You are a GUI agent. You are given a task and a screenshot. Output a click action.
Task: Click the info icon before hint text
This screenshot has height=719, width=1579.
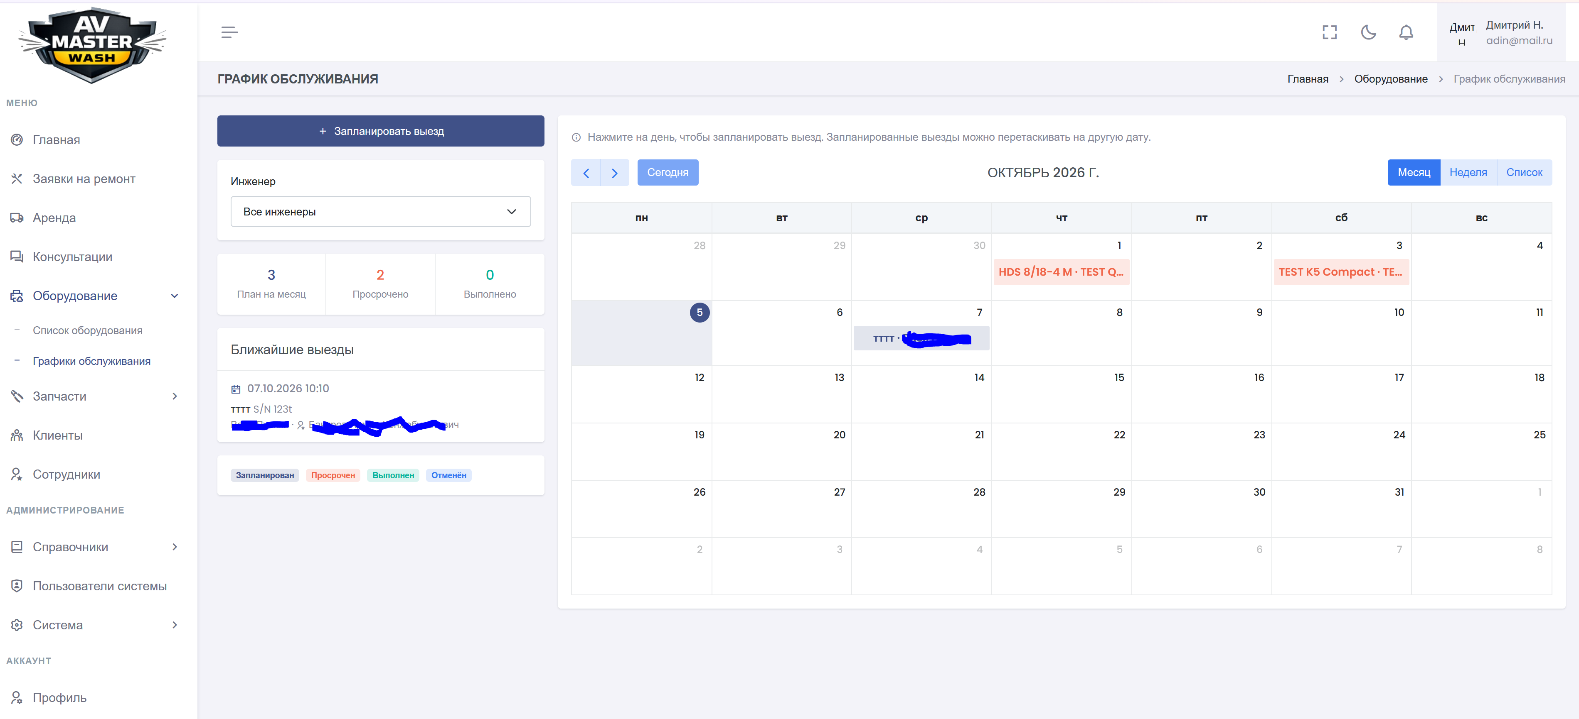pos(576,138)
